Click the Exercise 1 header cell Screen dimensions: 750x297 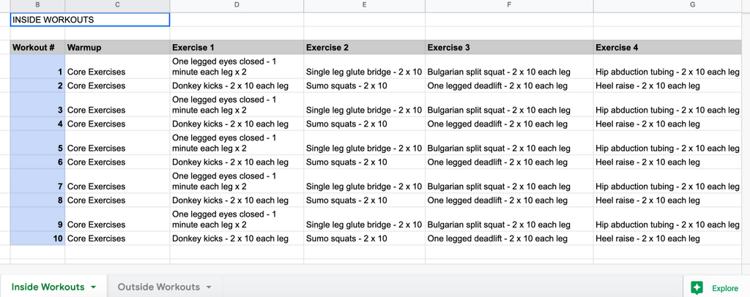(x=237, y=48)
